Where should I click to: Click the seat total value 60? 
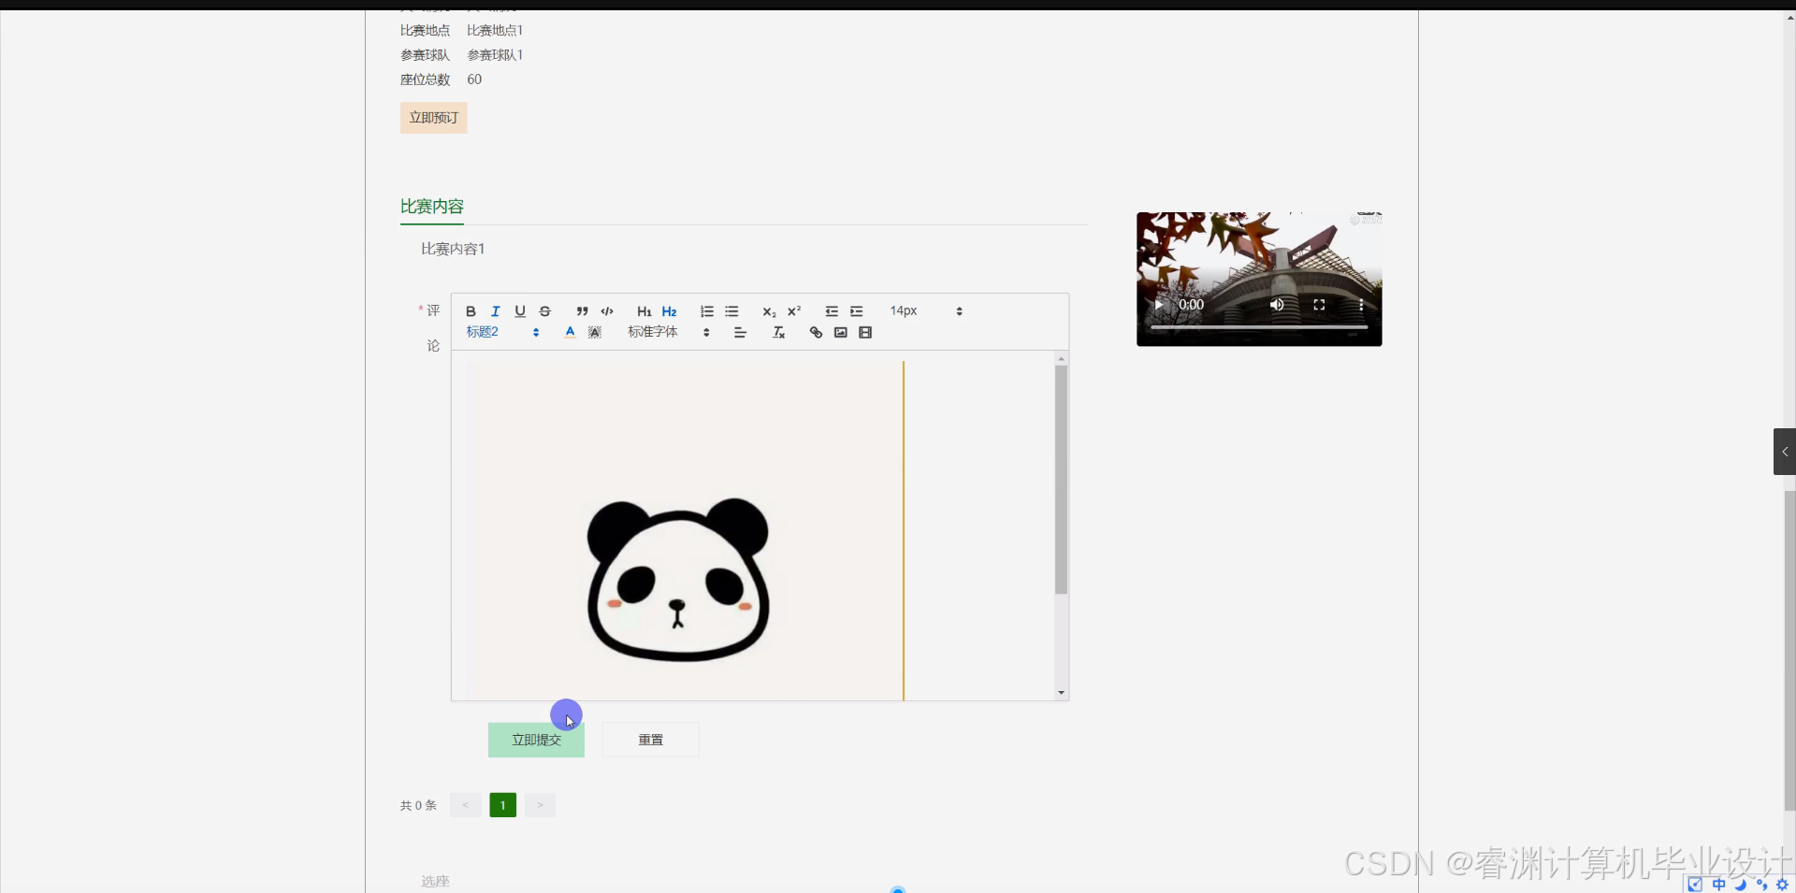[x=474, y=79]
